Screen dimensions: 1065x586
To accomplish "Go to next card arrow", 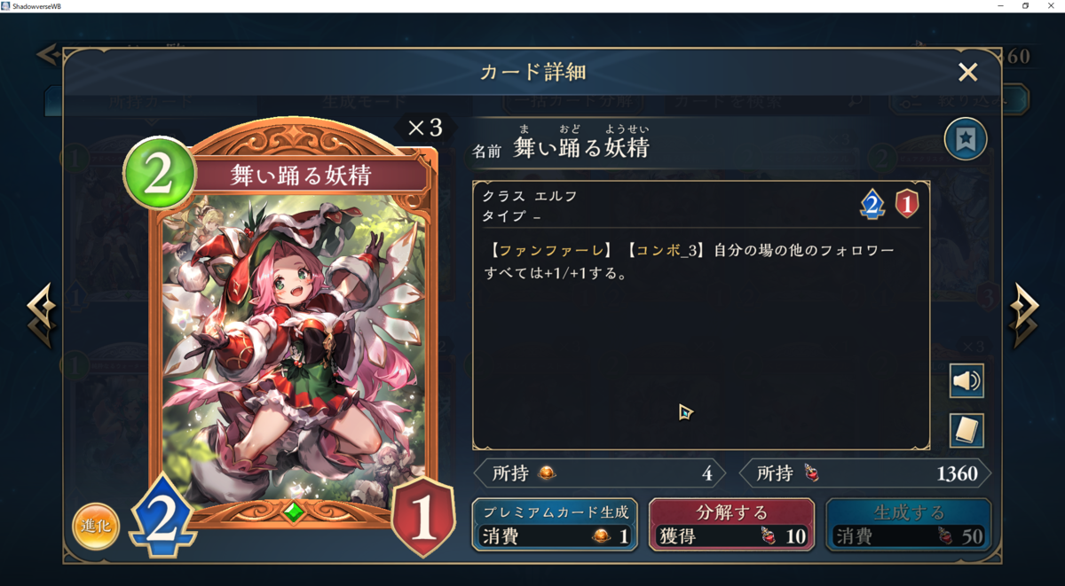I will (1023, 316).
